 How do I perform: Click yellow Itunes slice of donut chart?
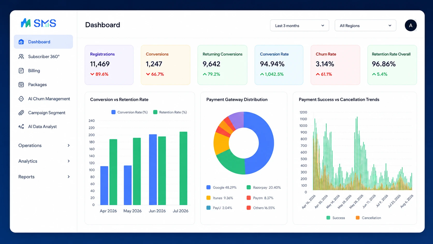click(221, 143)
